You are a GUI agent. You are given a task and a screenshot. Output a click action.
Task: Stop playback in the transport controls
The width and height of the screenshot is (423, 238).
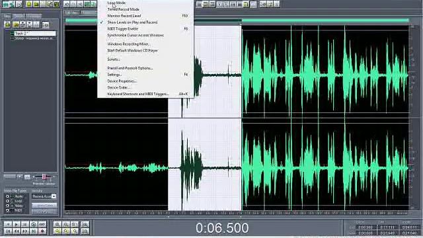coord(7,224)
